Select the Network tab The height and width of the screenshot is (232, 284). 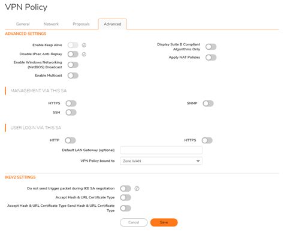[x=51, y=24]
